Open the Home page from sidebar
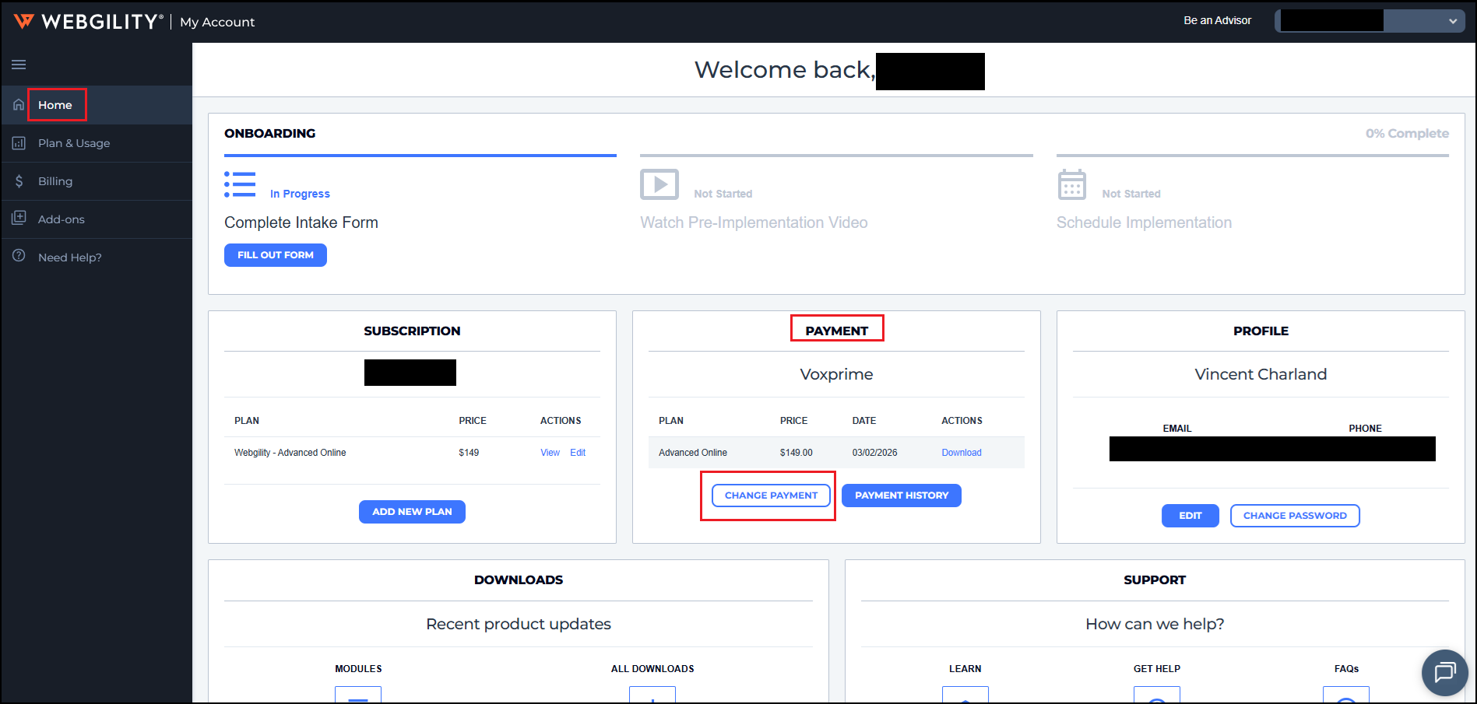Image resolution: width=1477 pixels, height=704 pixels. 55,105
